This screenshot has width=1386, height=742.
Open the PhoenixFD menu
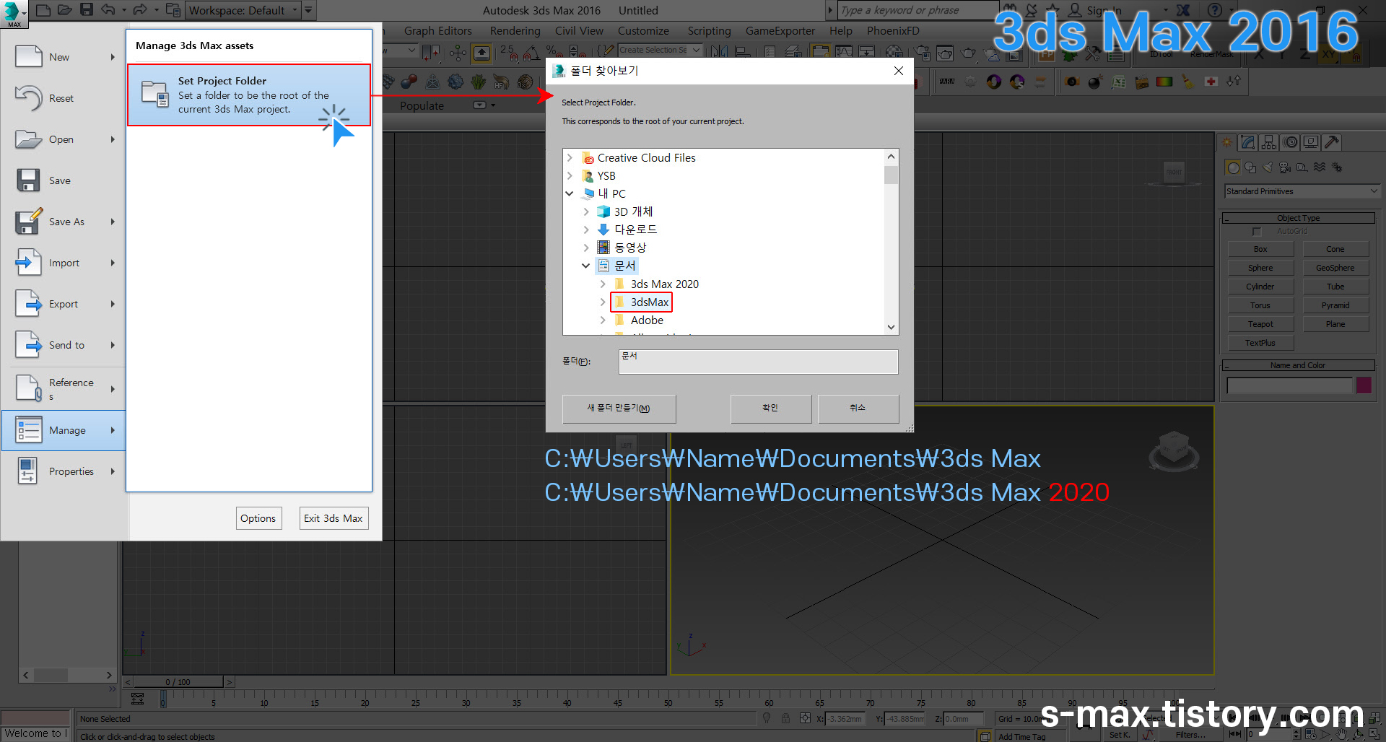click(x=893, y=30)
